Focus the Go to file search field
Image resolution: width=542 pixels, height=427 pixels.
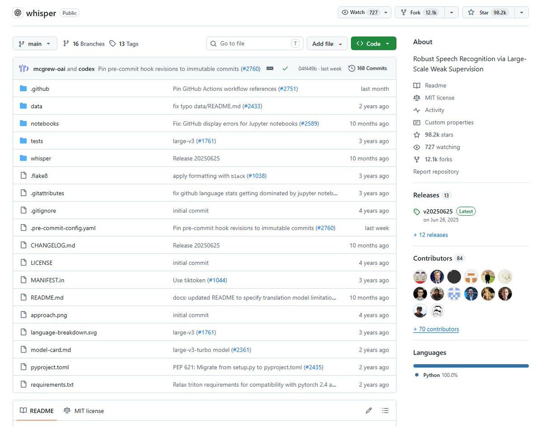click(x=254, y=43)
